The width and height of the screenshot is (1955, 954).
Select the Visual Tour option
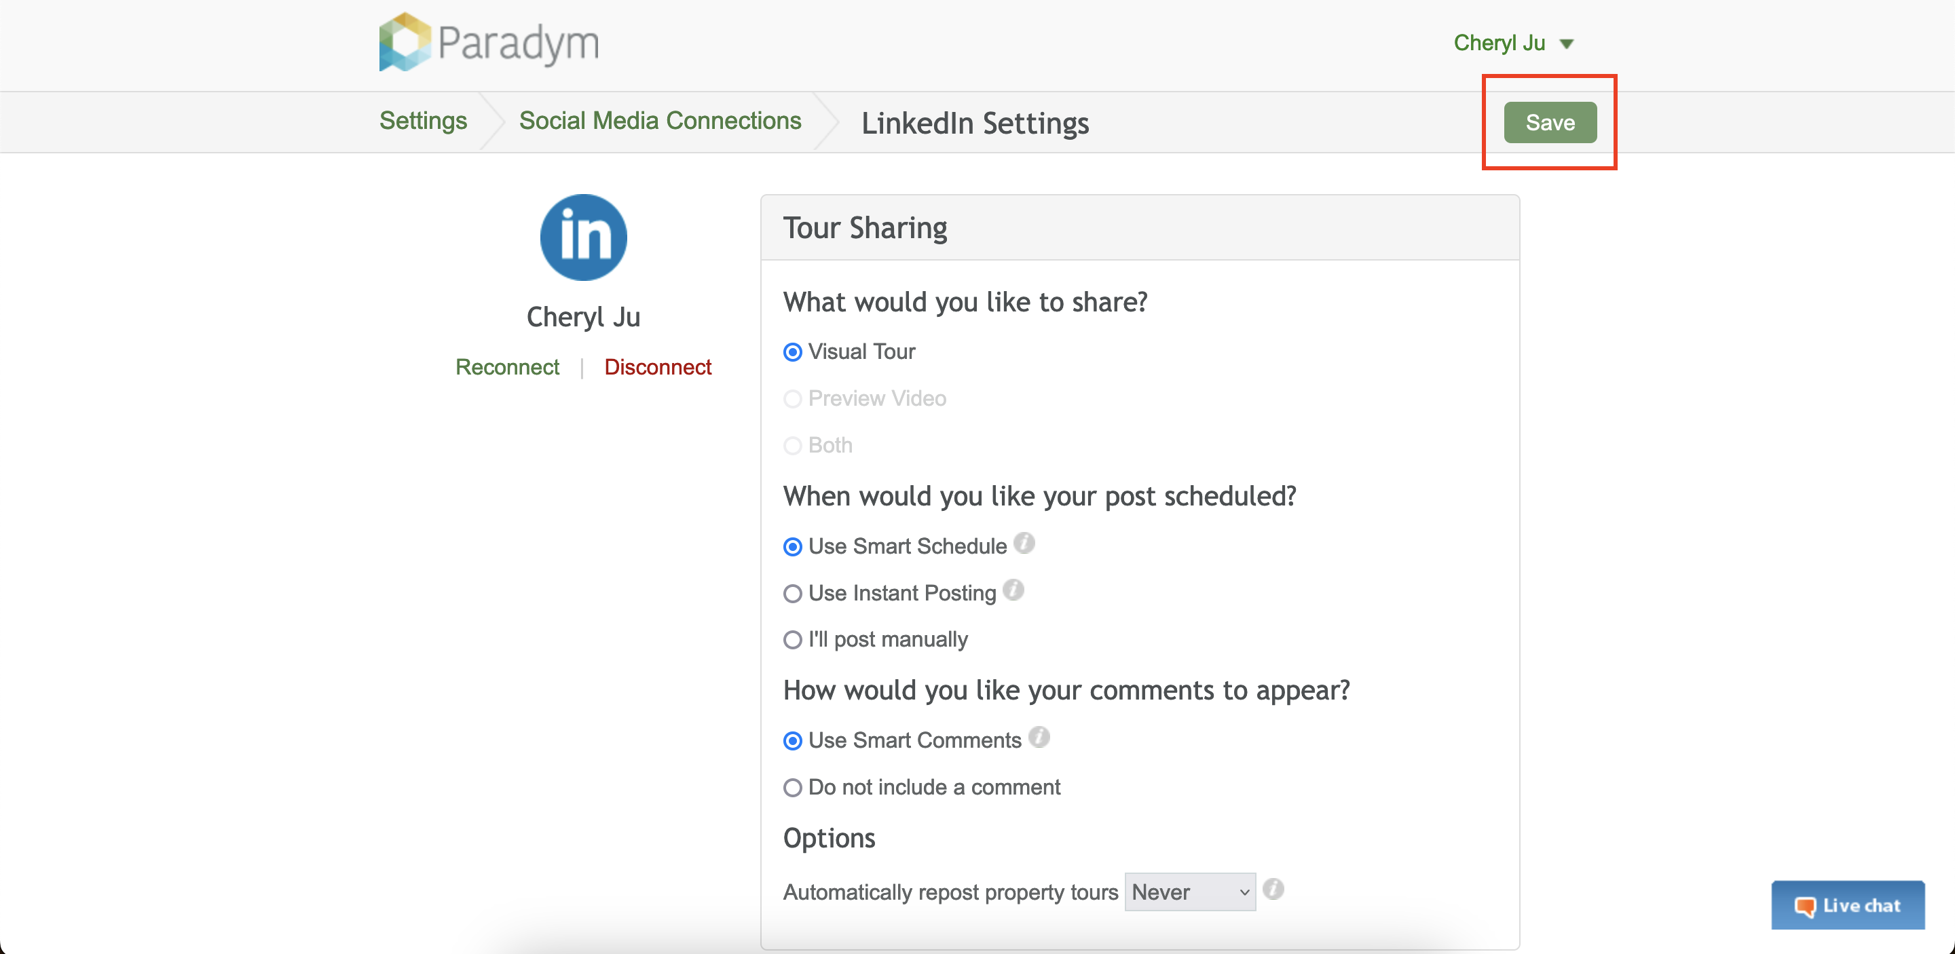tap(792, 352)
